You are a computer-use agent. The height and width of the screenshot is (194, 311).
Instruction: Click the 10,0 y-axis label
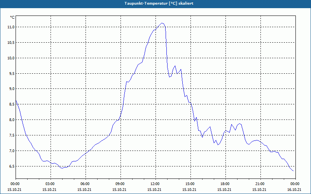coord(11,58)
